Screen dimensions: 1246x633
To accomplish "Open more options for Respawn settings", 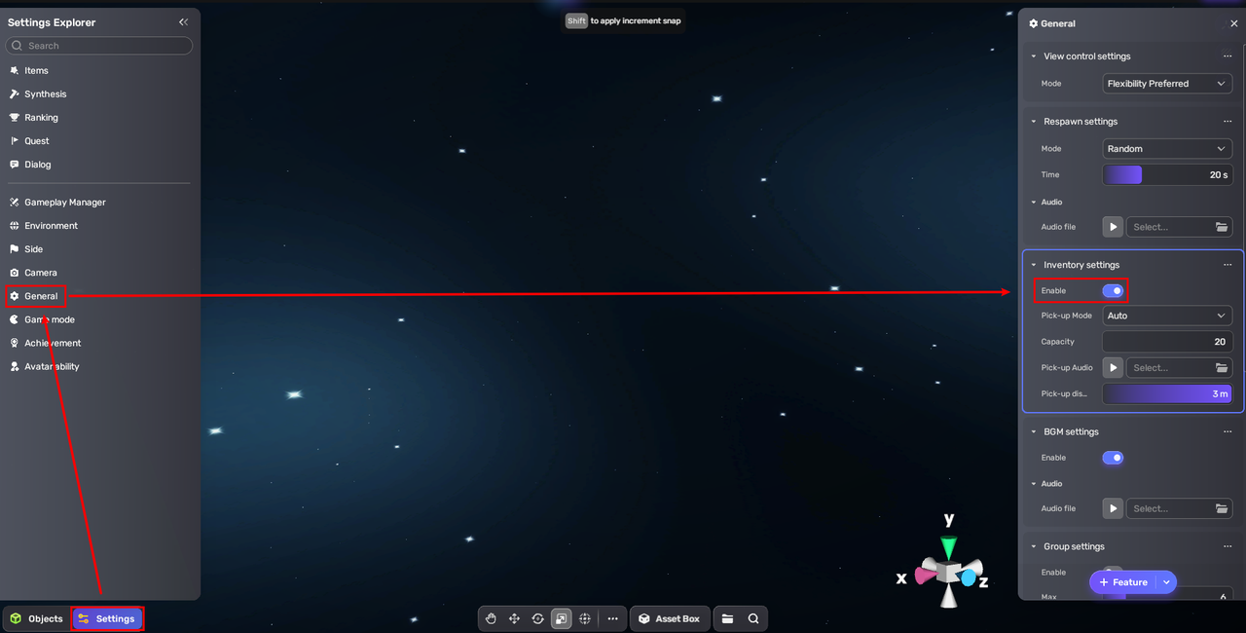I will point(1228,122).
